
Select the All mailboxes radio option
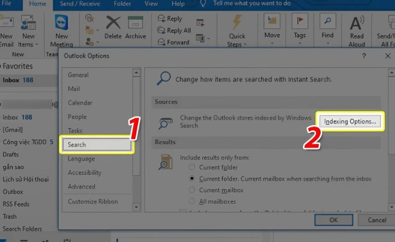pyautogui.click(x=193, y=202)
